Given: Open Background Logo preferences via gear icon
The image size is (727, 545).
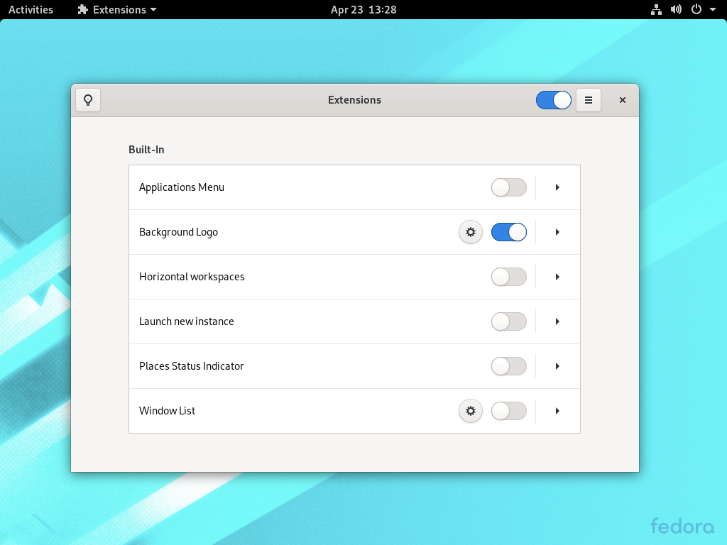Looking at the screenshot, I should [470, 232].
